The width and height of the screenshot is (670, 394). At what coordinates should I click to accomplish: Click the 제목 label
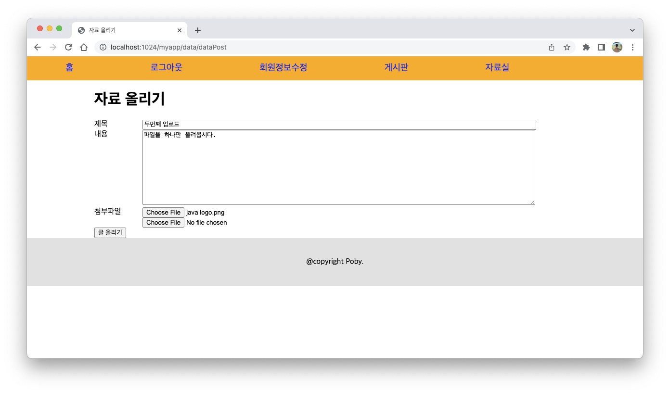pos(101,124)
